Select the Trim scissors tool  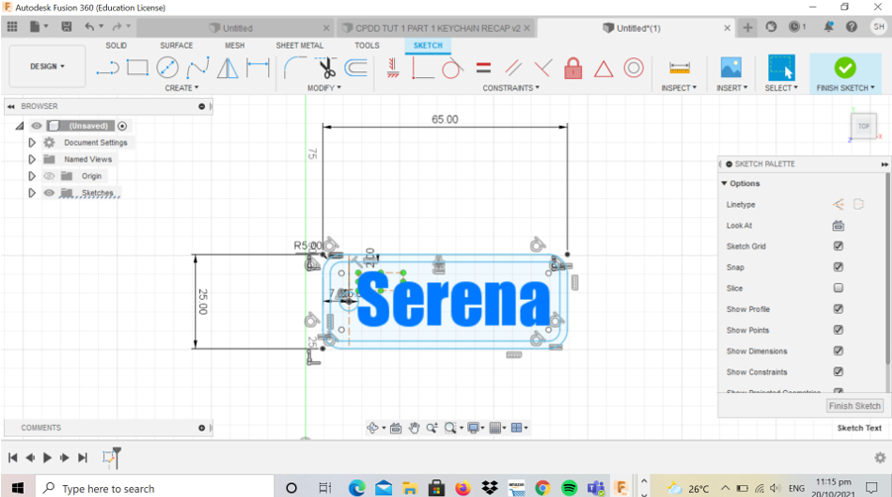326,67
